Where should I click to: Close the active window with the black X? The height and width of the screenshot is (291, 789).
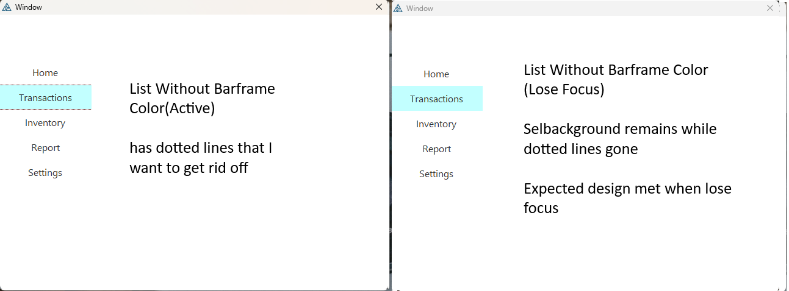click(x=379, y=7)
